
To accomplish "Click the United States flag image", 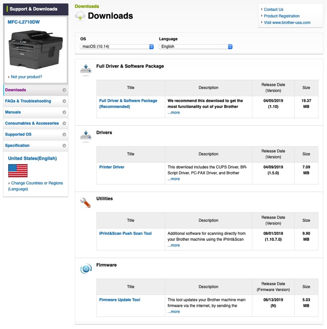I will pos(18,171).
